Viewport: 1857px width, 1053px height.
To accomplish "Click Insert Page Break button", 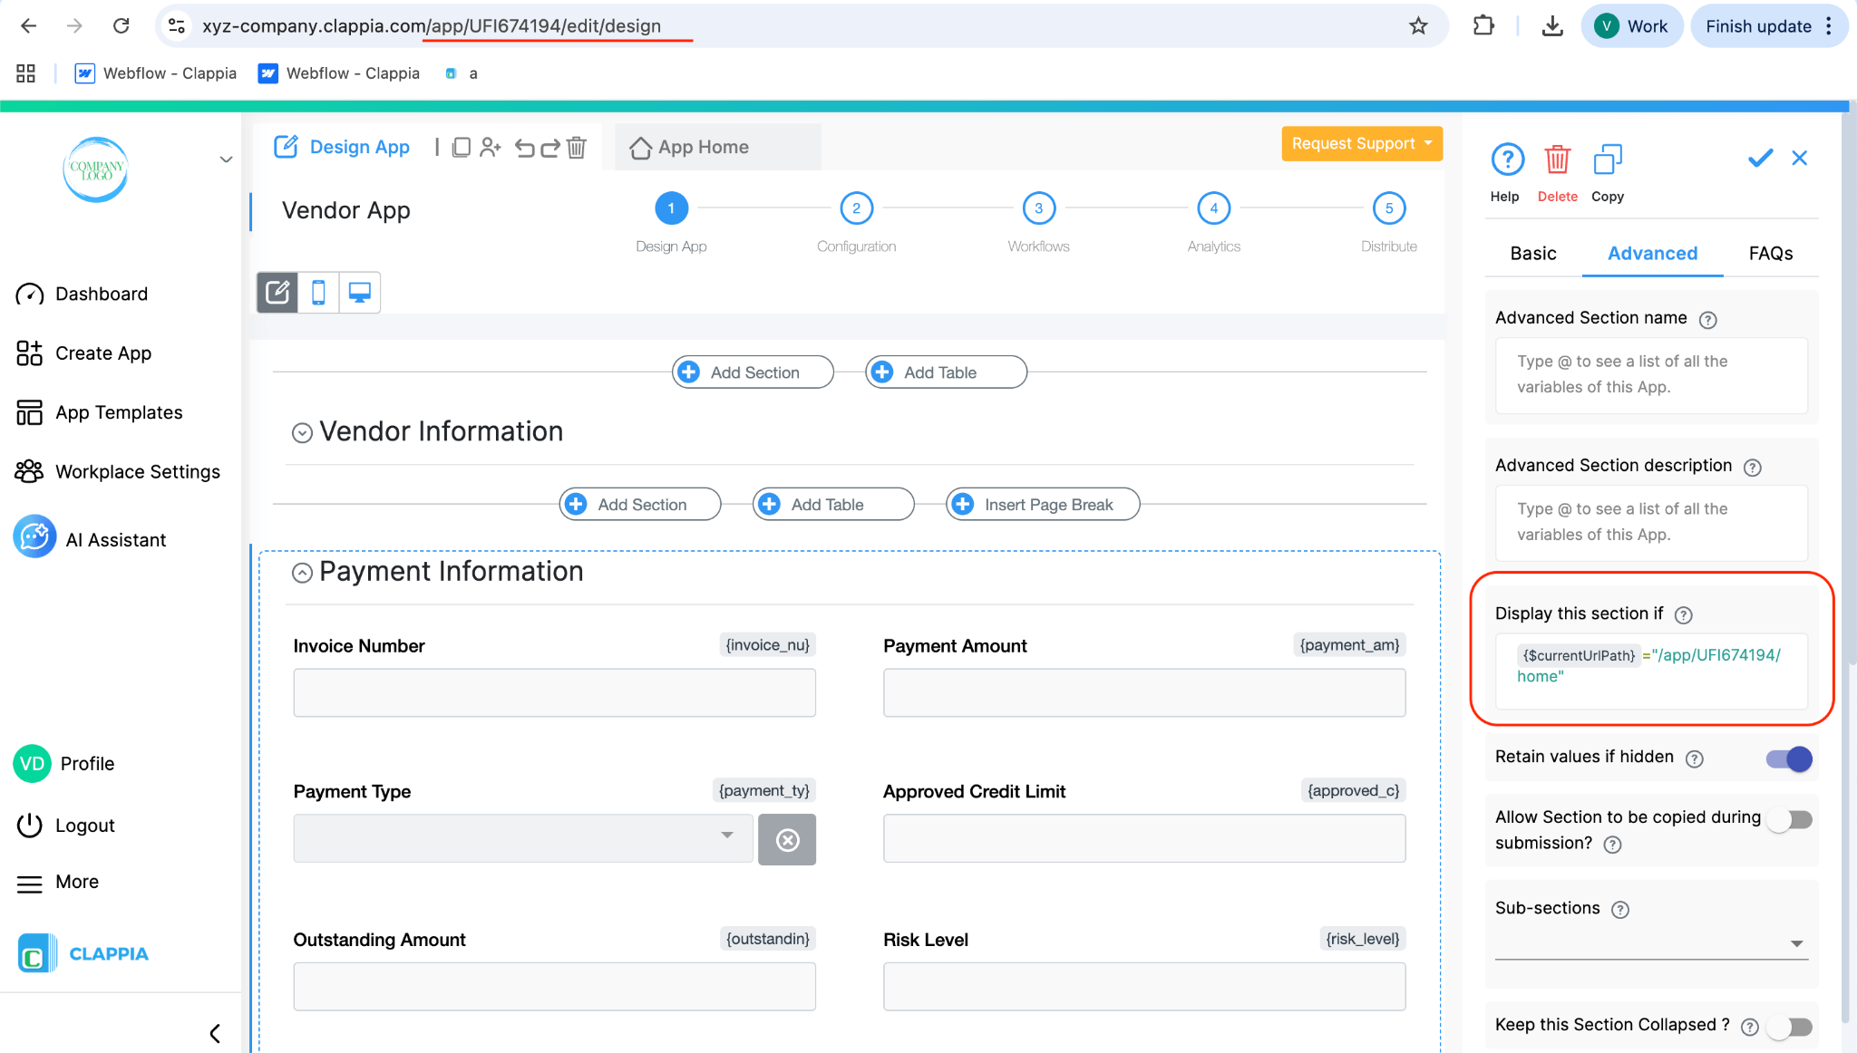I will (1043, 505).
